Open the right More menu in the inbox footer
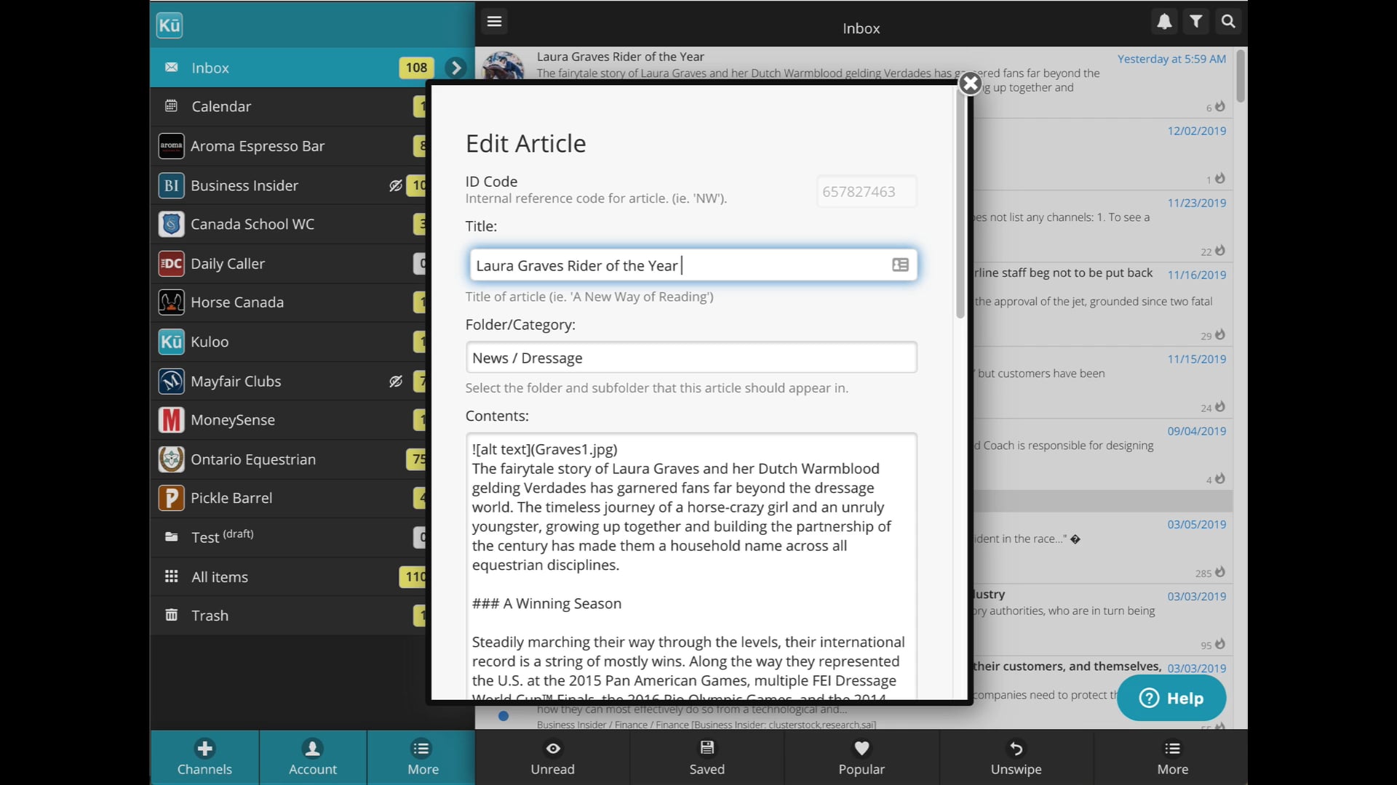Screen dimensions: 1397x785 [1172, 757]
